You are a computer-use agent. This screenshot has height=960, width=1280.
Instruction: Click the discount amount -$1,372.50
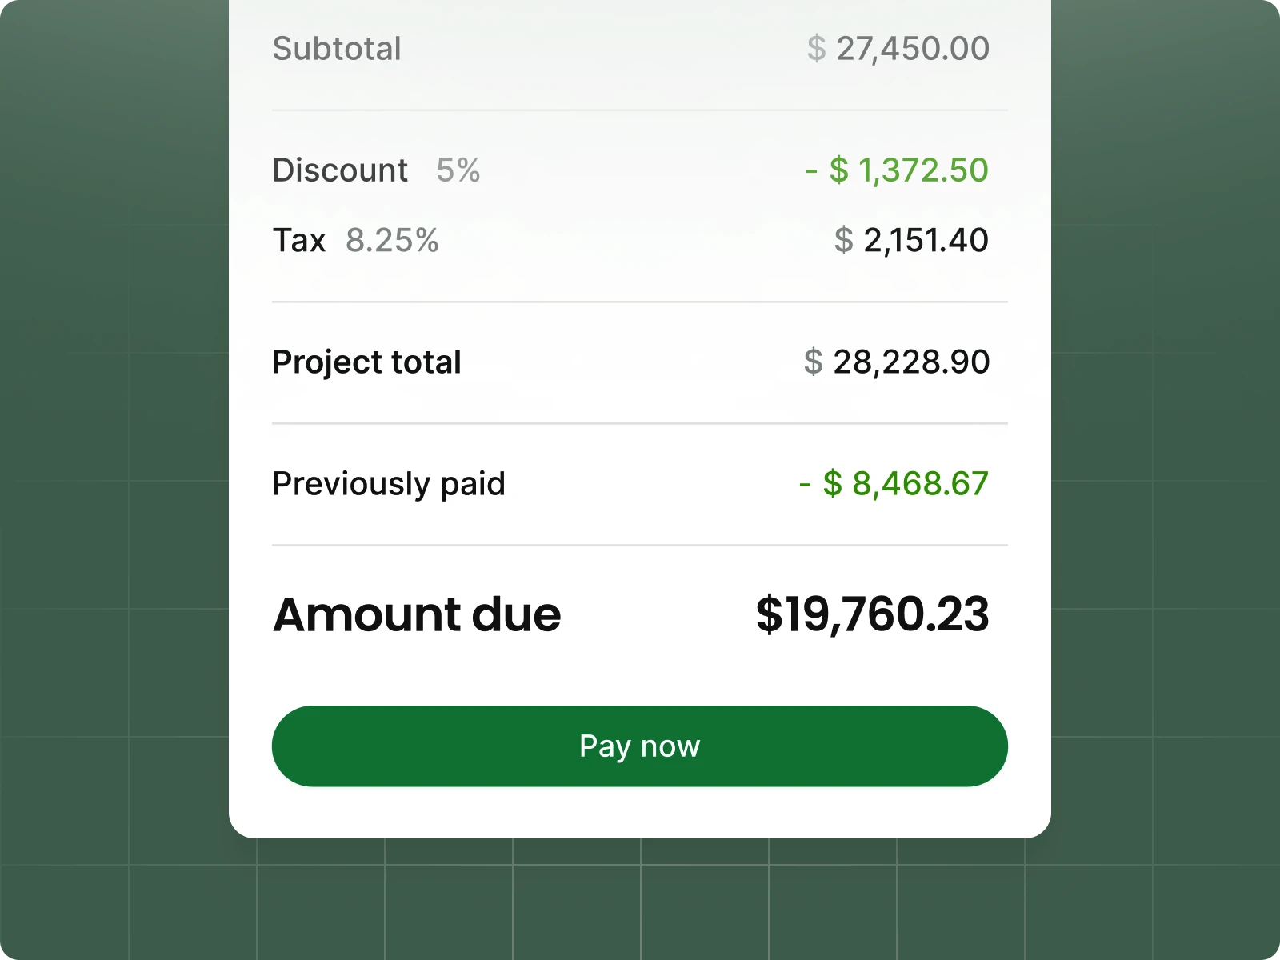tap(895, 170)
